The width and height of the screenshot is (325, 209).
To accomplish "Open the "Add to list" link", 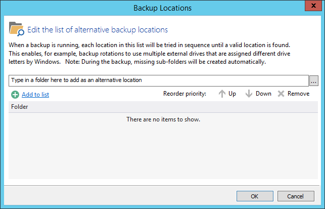I will (x=35, y=94).
